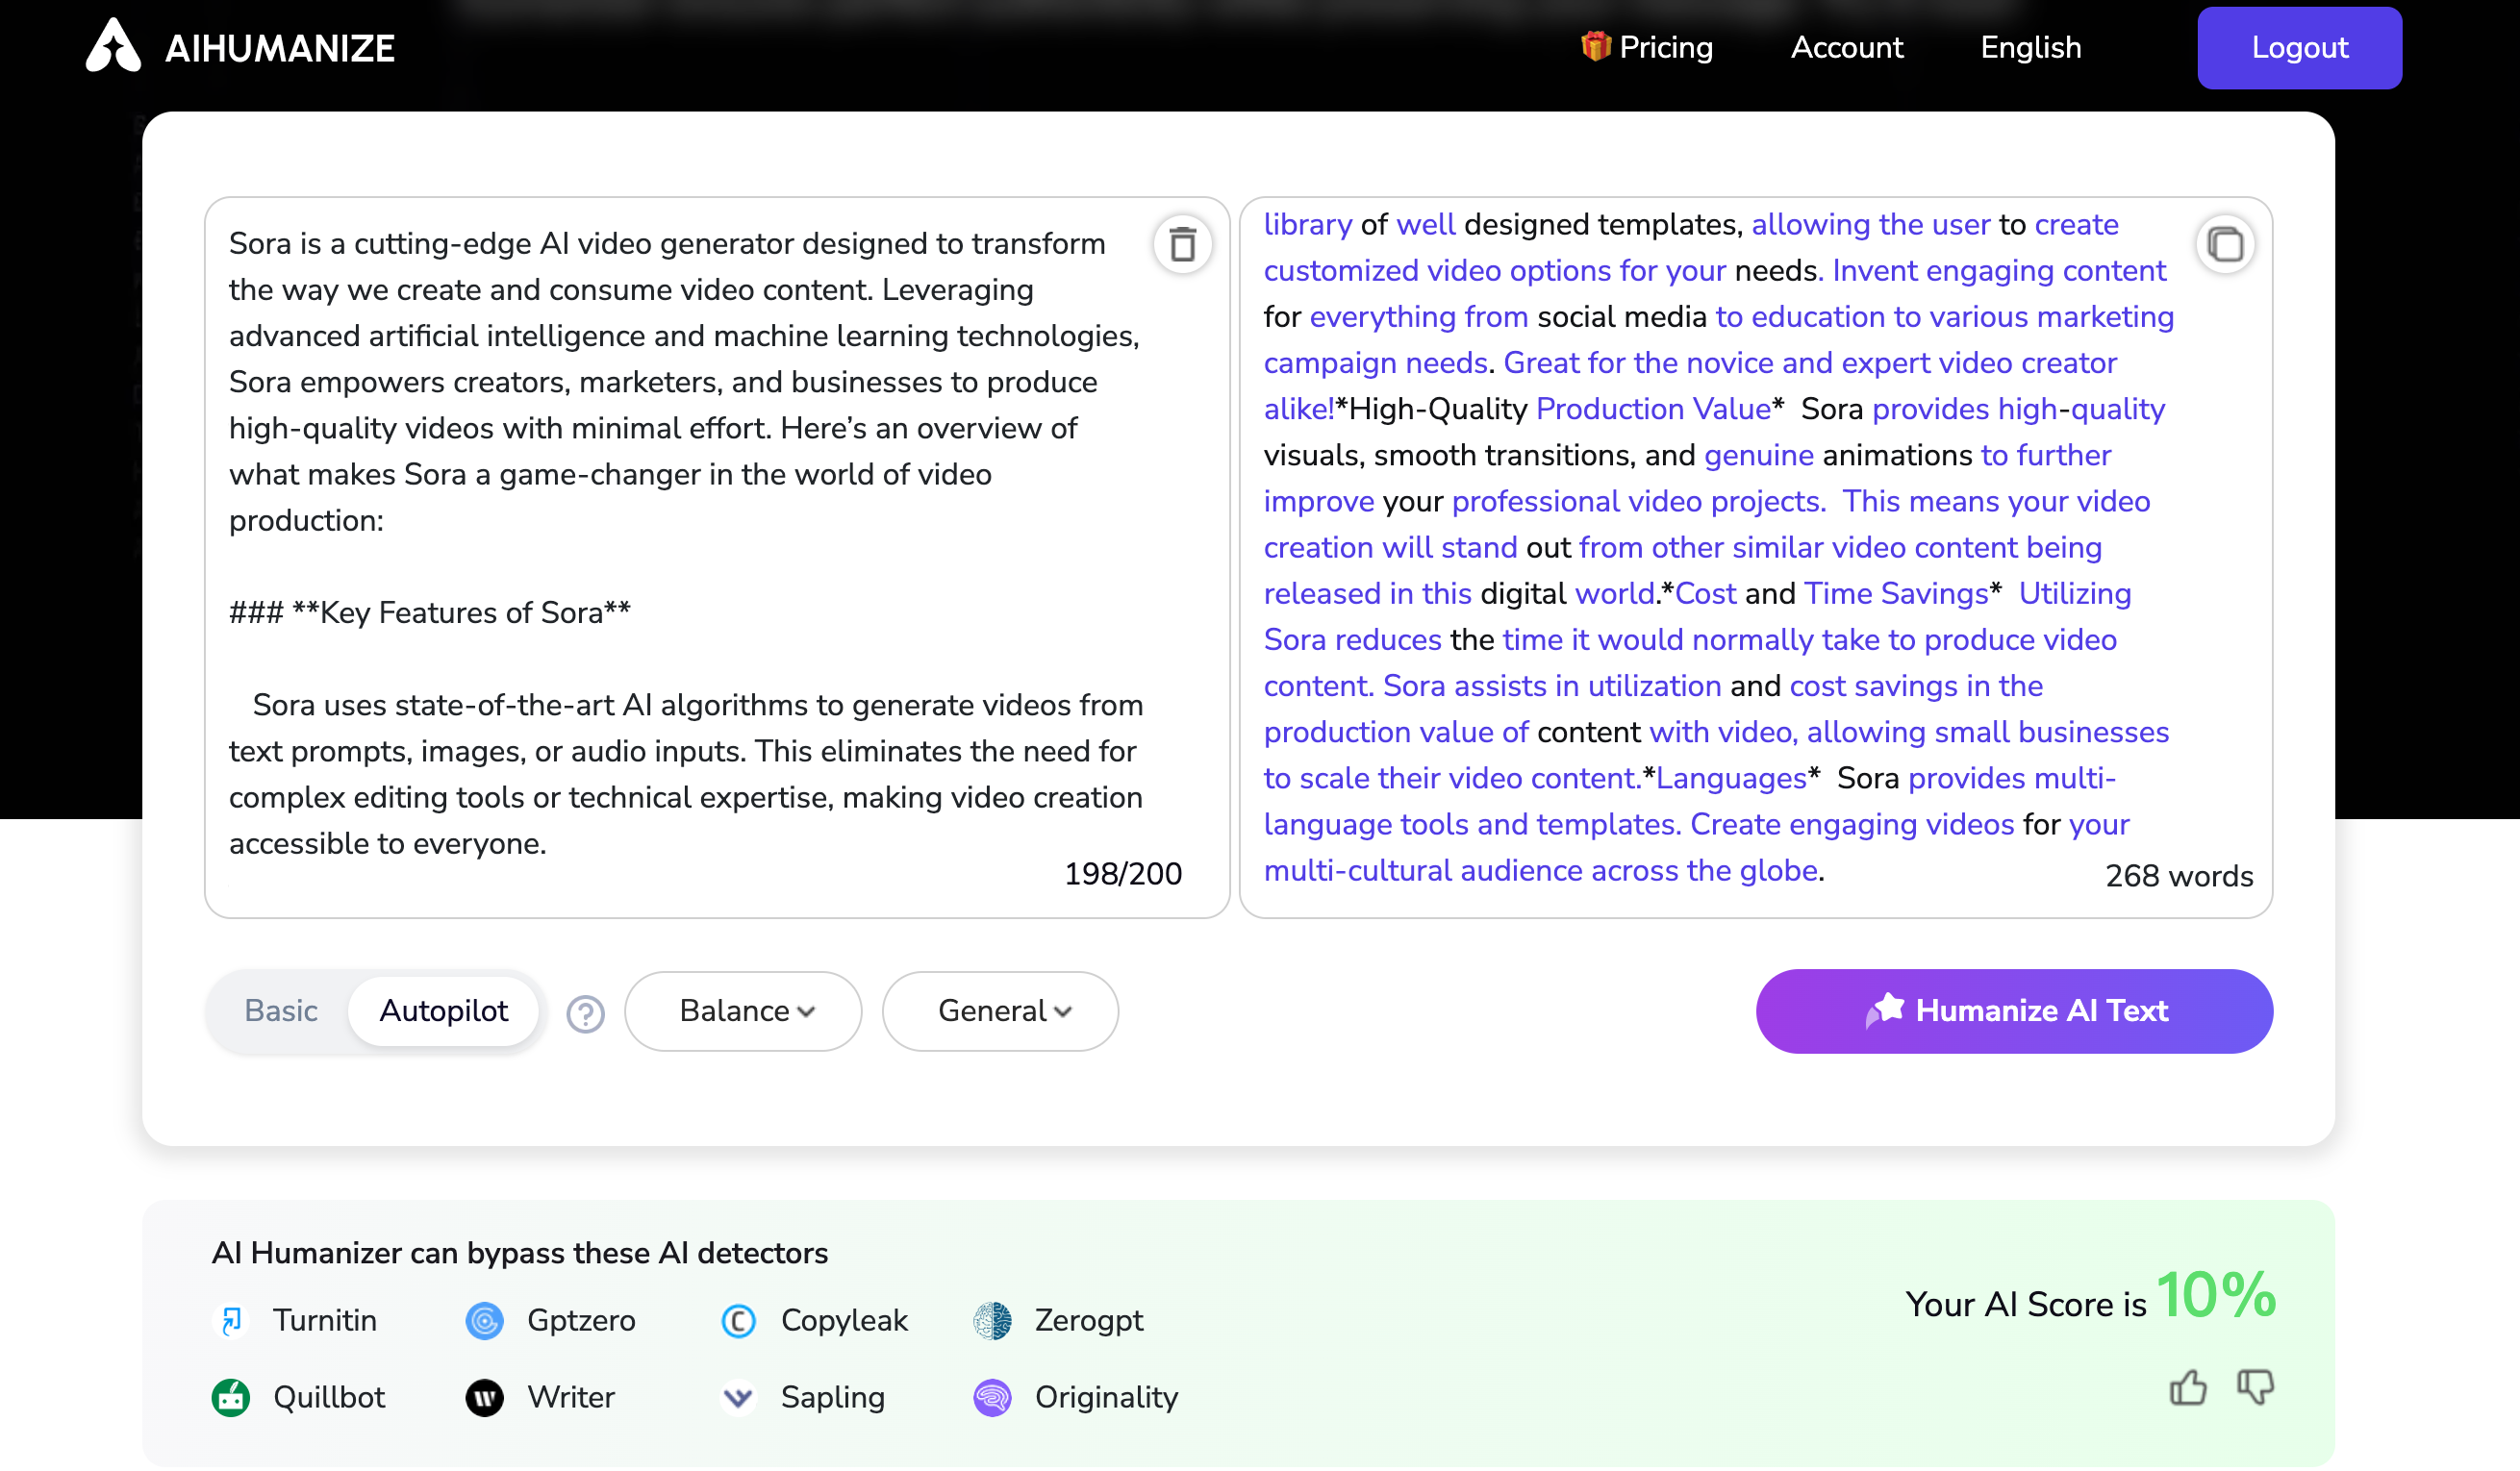The image size is (2520, 1471).
Task: Click the Turnitin detector icon
Action: tap(233, 1319)
